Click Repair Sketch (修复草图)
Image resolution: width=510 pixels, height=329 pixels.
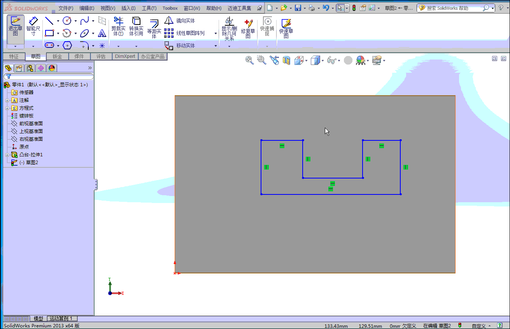[x=248, y=28]
